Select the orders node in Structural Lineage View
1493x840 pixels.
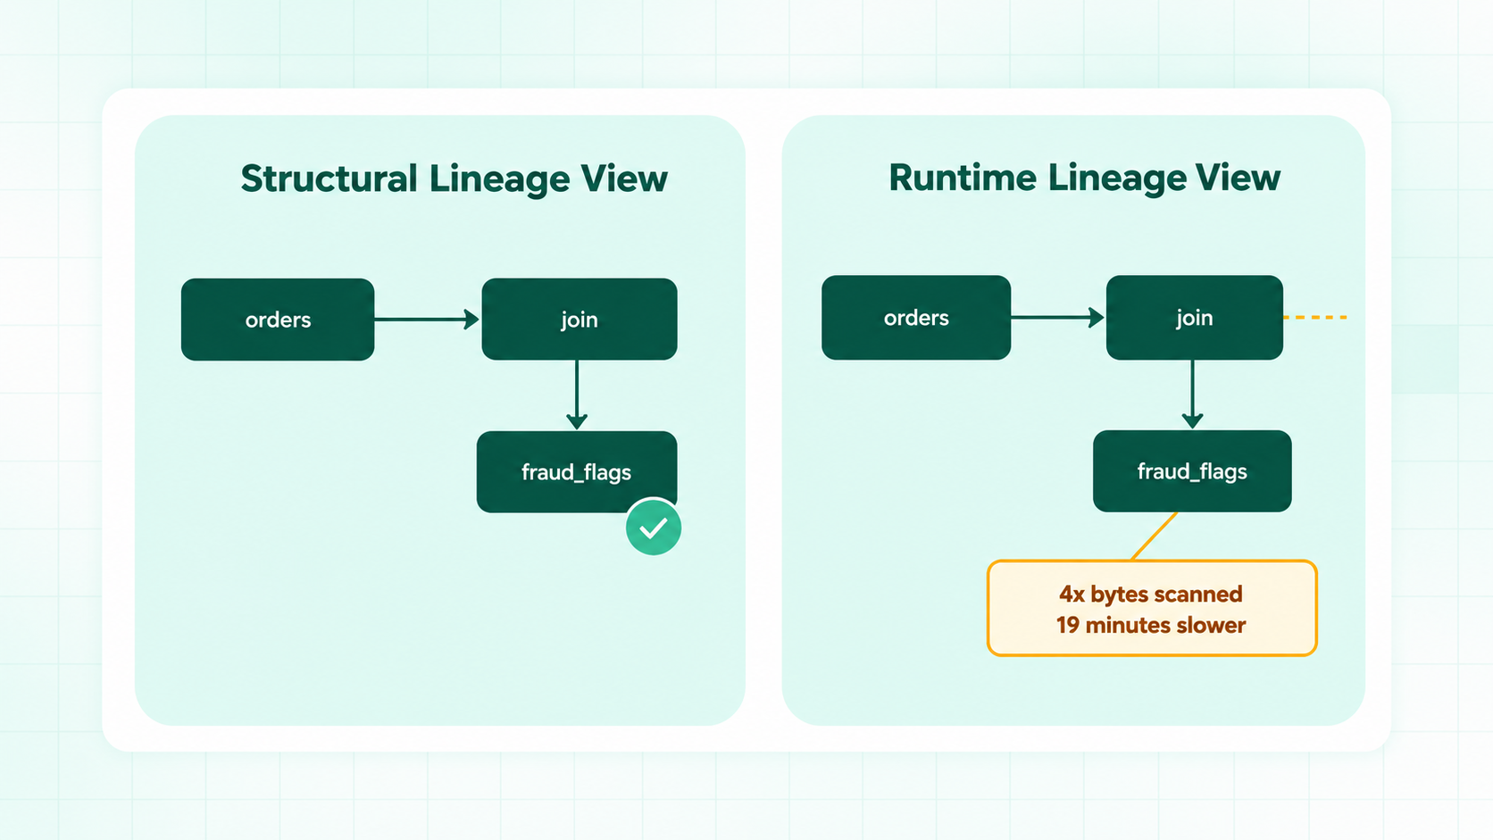278,320
